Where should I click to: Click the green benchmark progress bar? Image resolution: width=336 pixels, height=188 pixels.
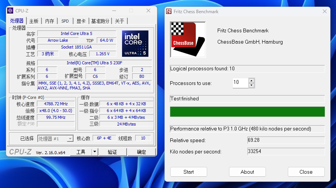[x=247, y=112]
